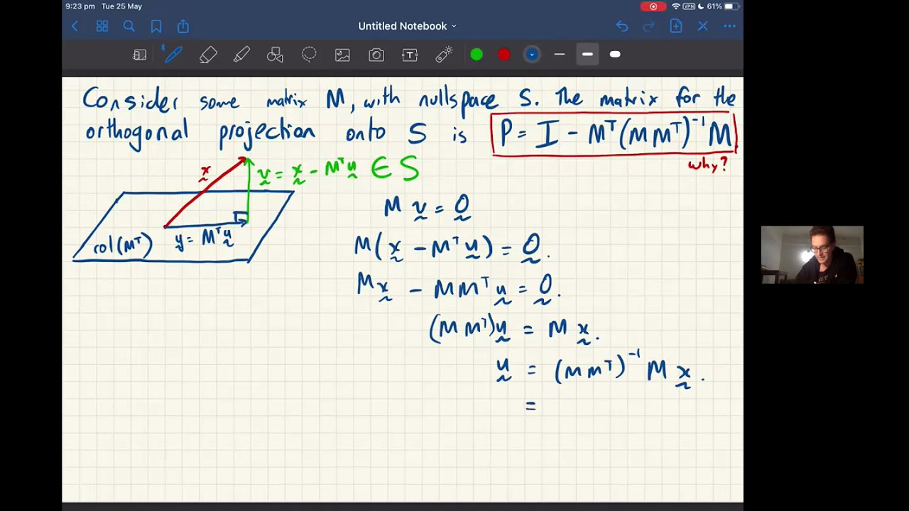Select the medium stroke width
The height and width of the screenshot is (511, 909).
(x=587, y=55)
